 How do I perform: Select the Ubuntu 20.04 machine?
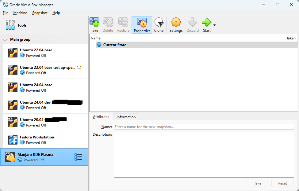pos(46,122)
